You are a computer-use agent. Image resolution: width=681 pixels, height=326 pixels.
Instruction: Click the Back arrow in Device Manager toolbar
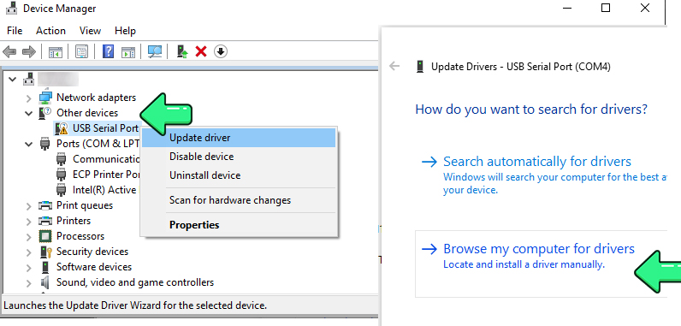click(9, 52)
